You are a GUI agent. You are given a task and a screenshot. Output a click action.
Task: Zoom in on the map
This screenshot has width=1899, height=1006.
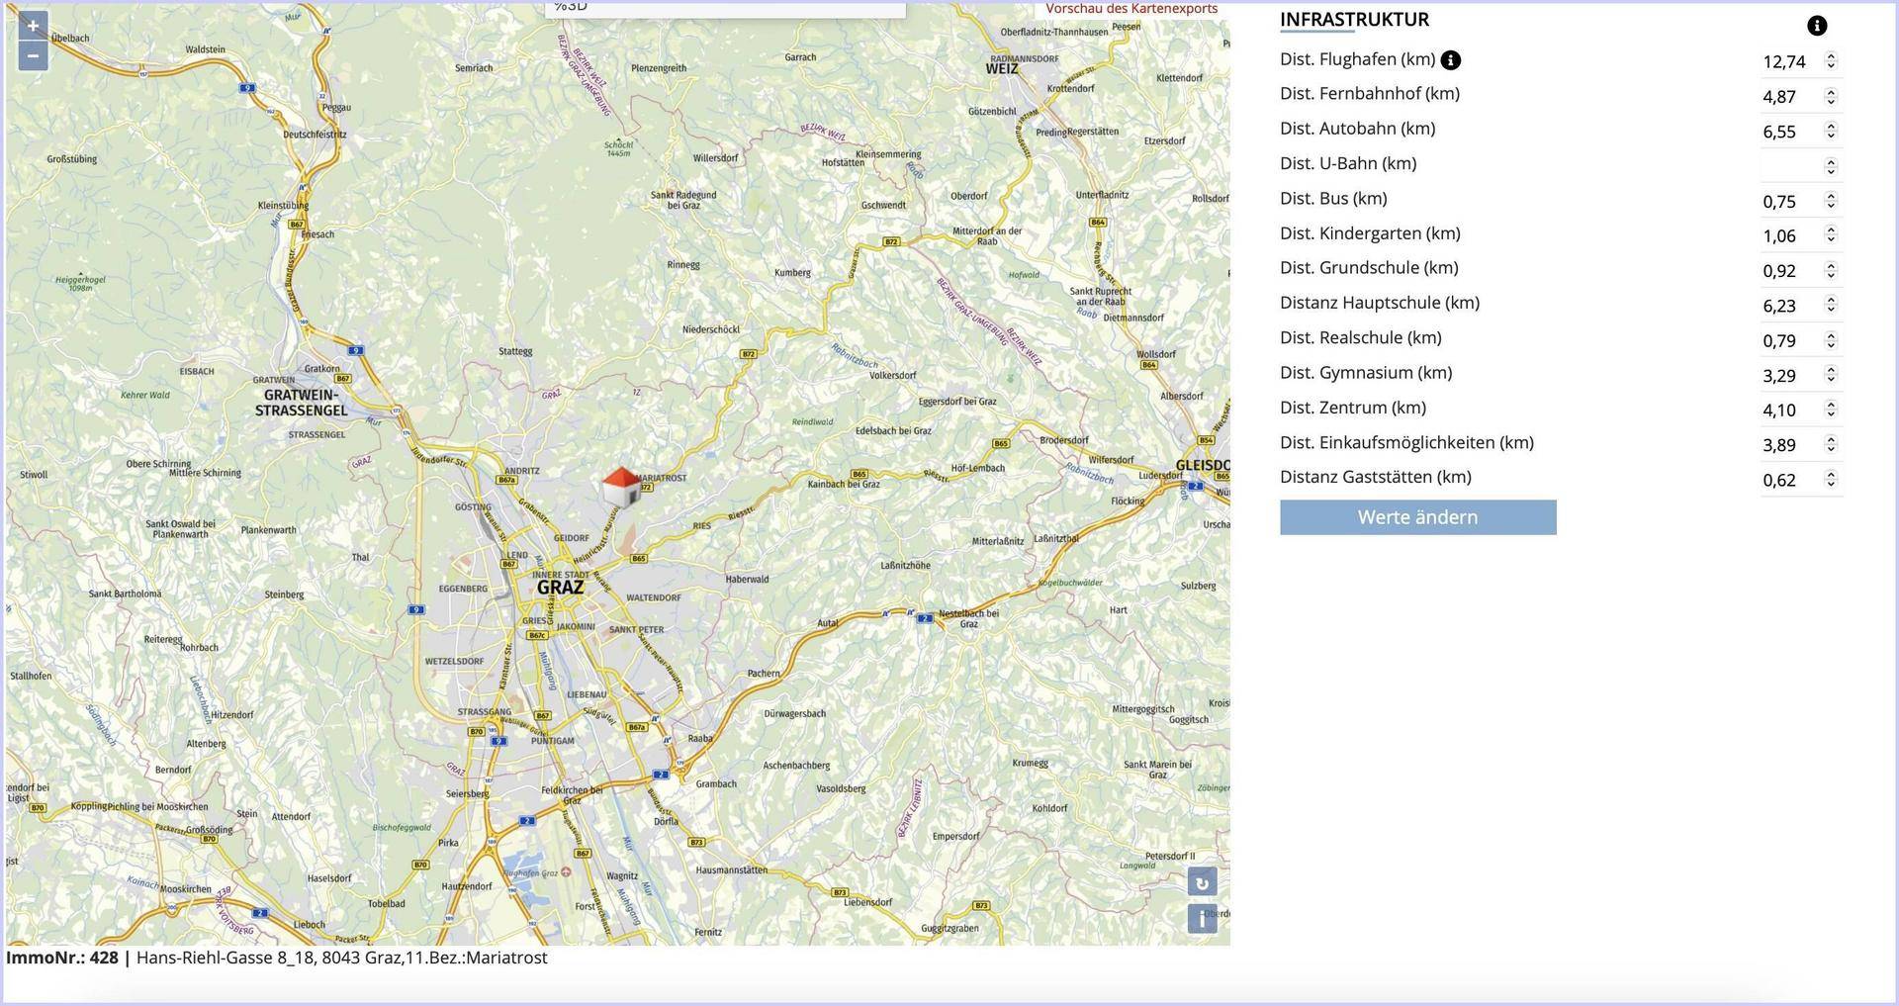click(x=33, y=27)
